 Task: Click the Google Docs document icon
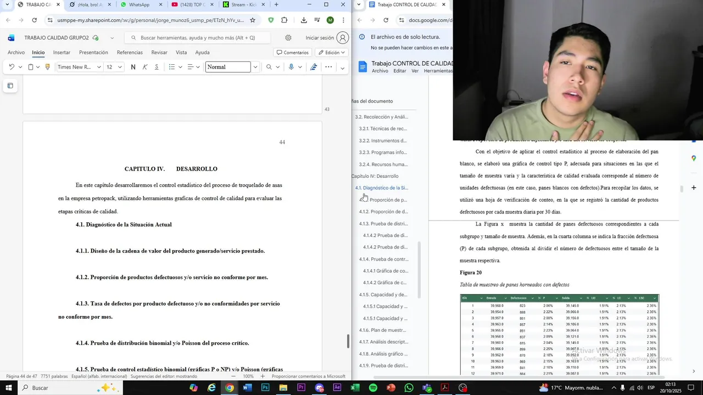[x=362, y=67]
